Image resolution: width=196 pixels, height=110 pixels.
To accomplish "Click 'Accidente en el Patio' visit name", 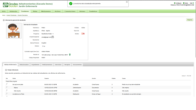I will pos(18,94).
